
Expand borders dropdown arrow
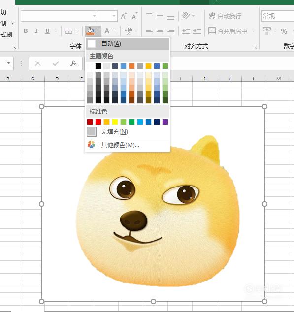(x=77, y=31)
